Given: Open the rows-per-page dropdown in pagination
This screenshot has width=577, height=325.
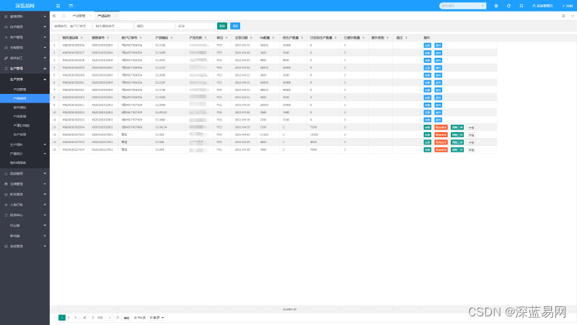Looking at the screenshot, I should coord(157,318).
